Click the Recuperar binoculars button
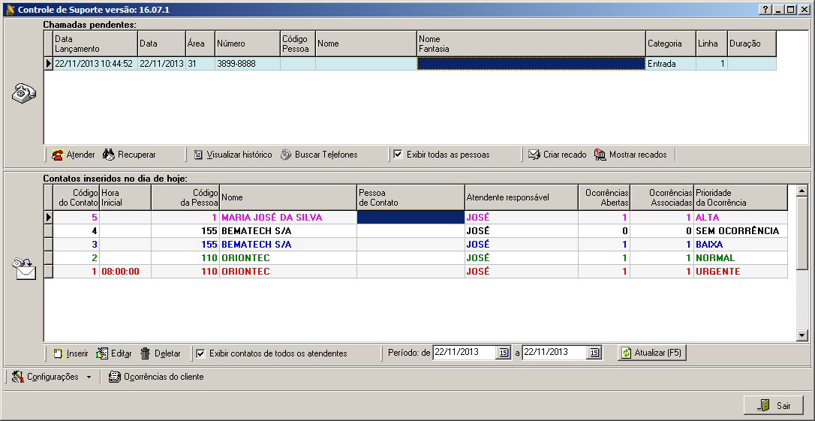Image resolution: width=815 pixels, height=421 pixels. [x=129, y=155]
